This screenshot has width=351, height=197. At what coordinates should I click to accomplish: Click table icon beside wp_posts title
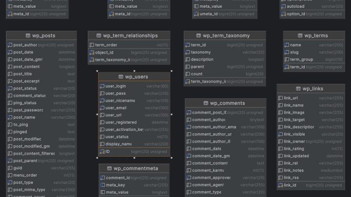28,36
